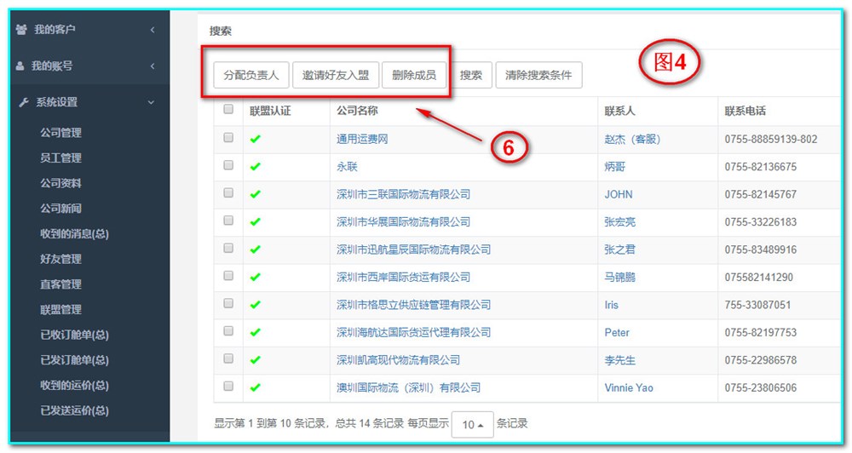
Task: Check the box for 深圳凯高现代物流有限公司 row
Action: tap(228, 358)
